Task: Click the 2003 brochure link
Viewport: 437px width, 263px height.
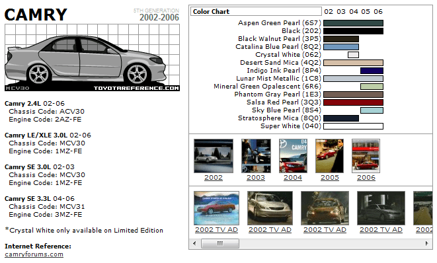Action: pyautogui.click(x=256, y=178)
